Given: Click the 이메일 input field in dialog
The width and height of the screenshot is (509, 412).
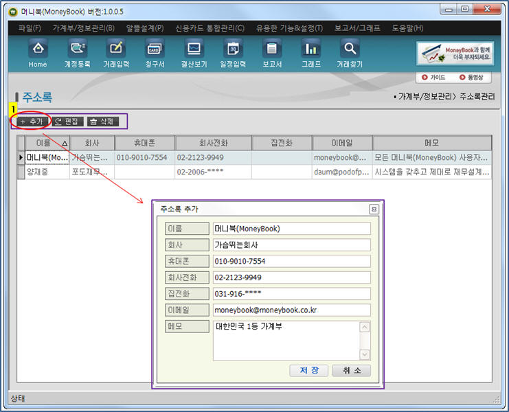Looking at the screenshot, I should pyautogui.click(x=291, y=310).
